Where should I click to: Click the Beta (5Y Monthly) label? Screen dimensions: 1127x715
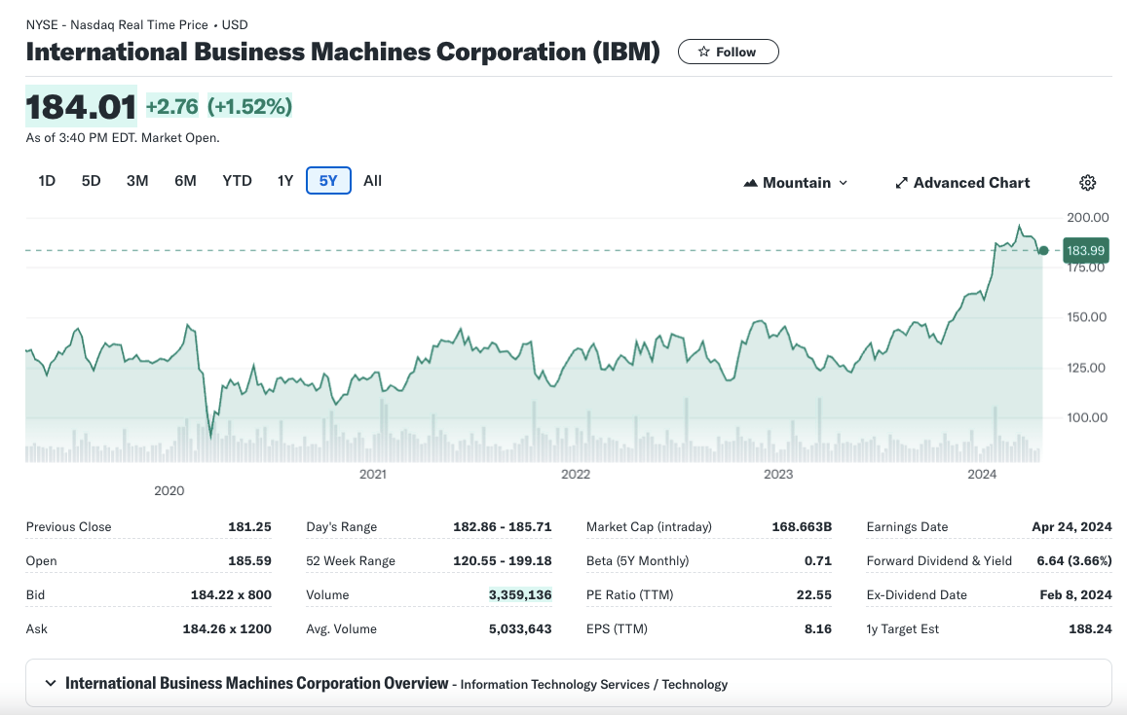point(638,560)
